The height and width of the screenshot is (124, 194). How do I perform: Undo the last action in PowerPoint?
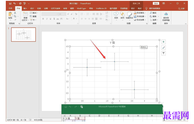(x=14, y=4)
